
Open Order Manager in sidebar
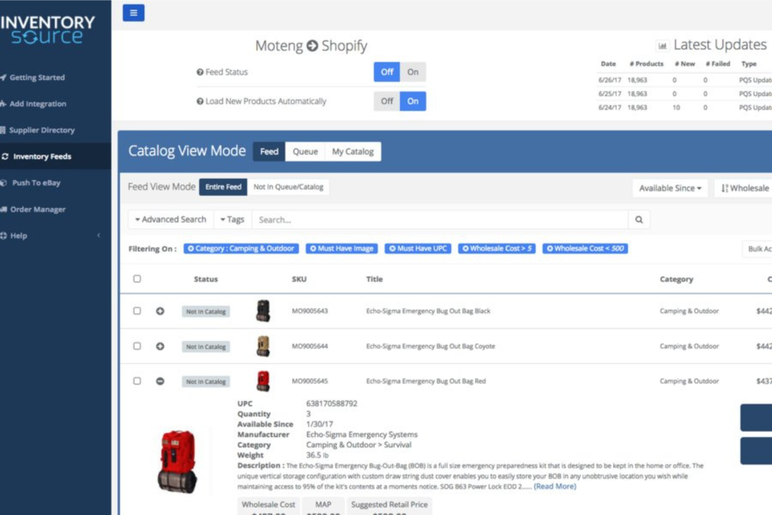click(38, 209)
